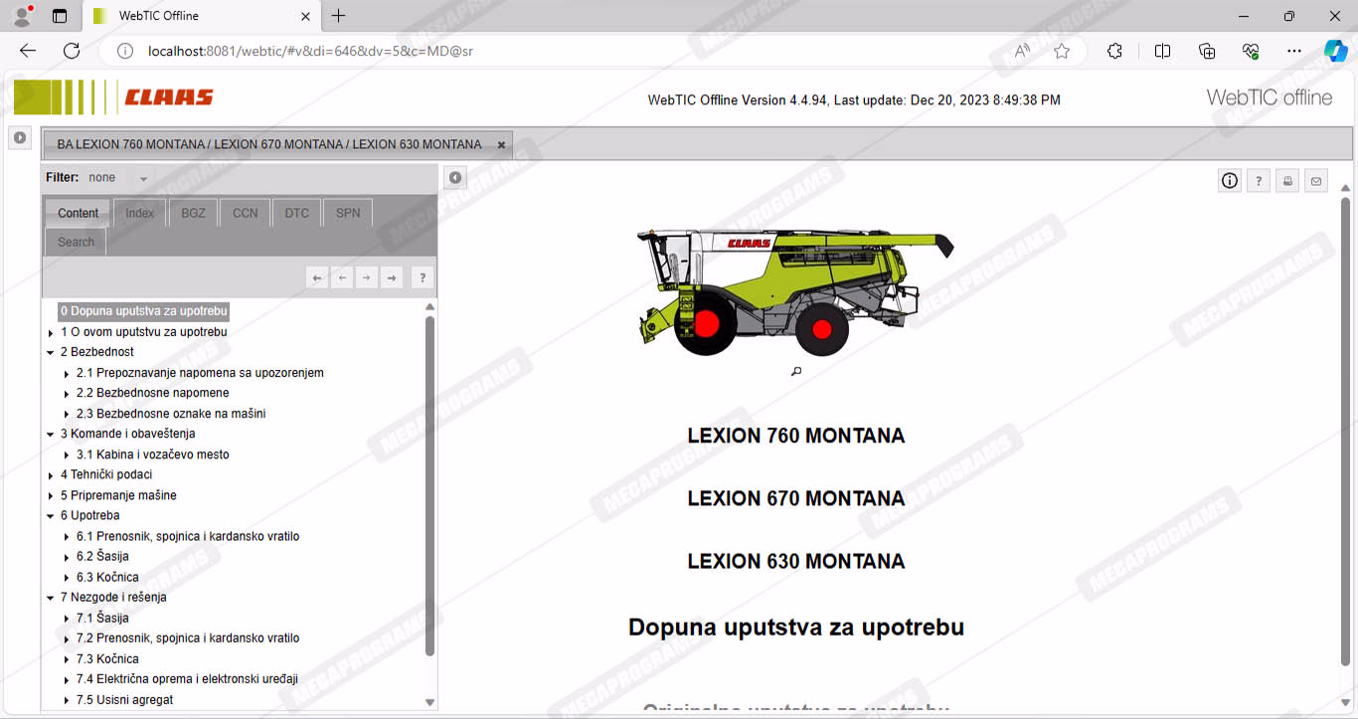Click the magnifier below the combine image
The height and width of the screenshot is (719, 1358).
click(x=796, y=371)
